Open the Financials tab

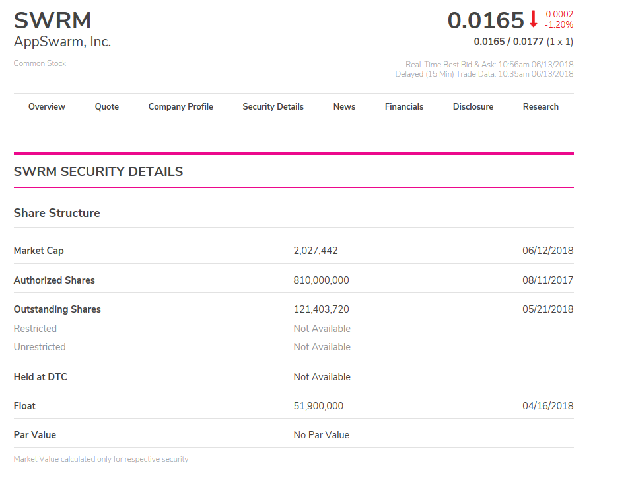(x=404, y=106)
